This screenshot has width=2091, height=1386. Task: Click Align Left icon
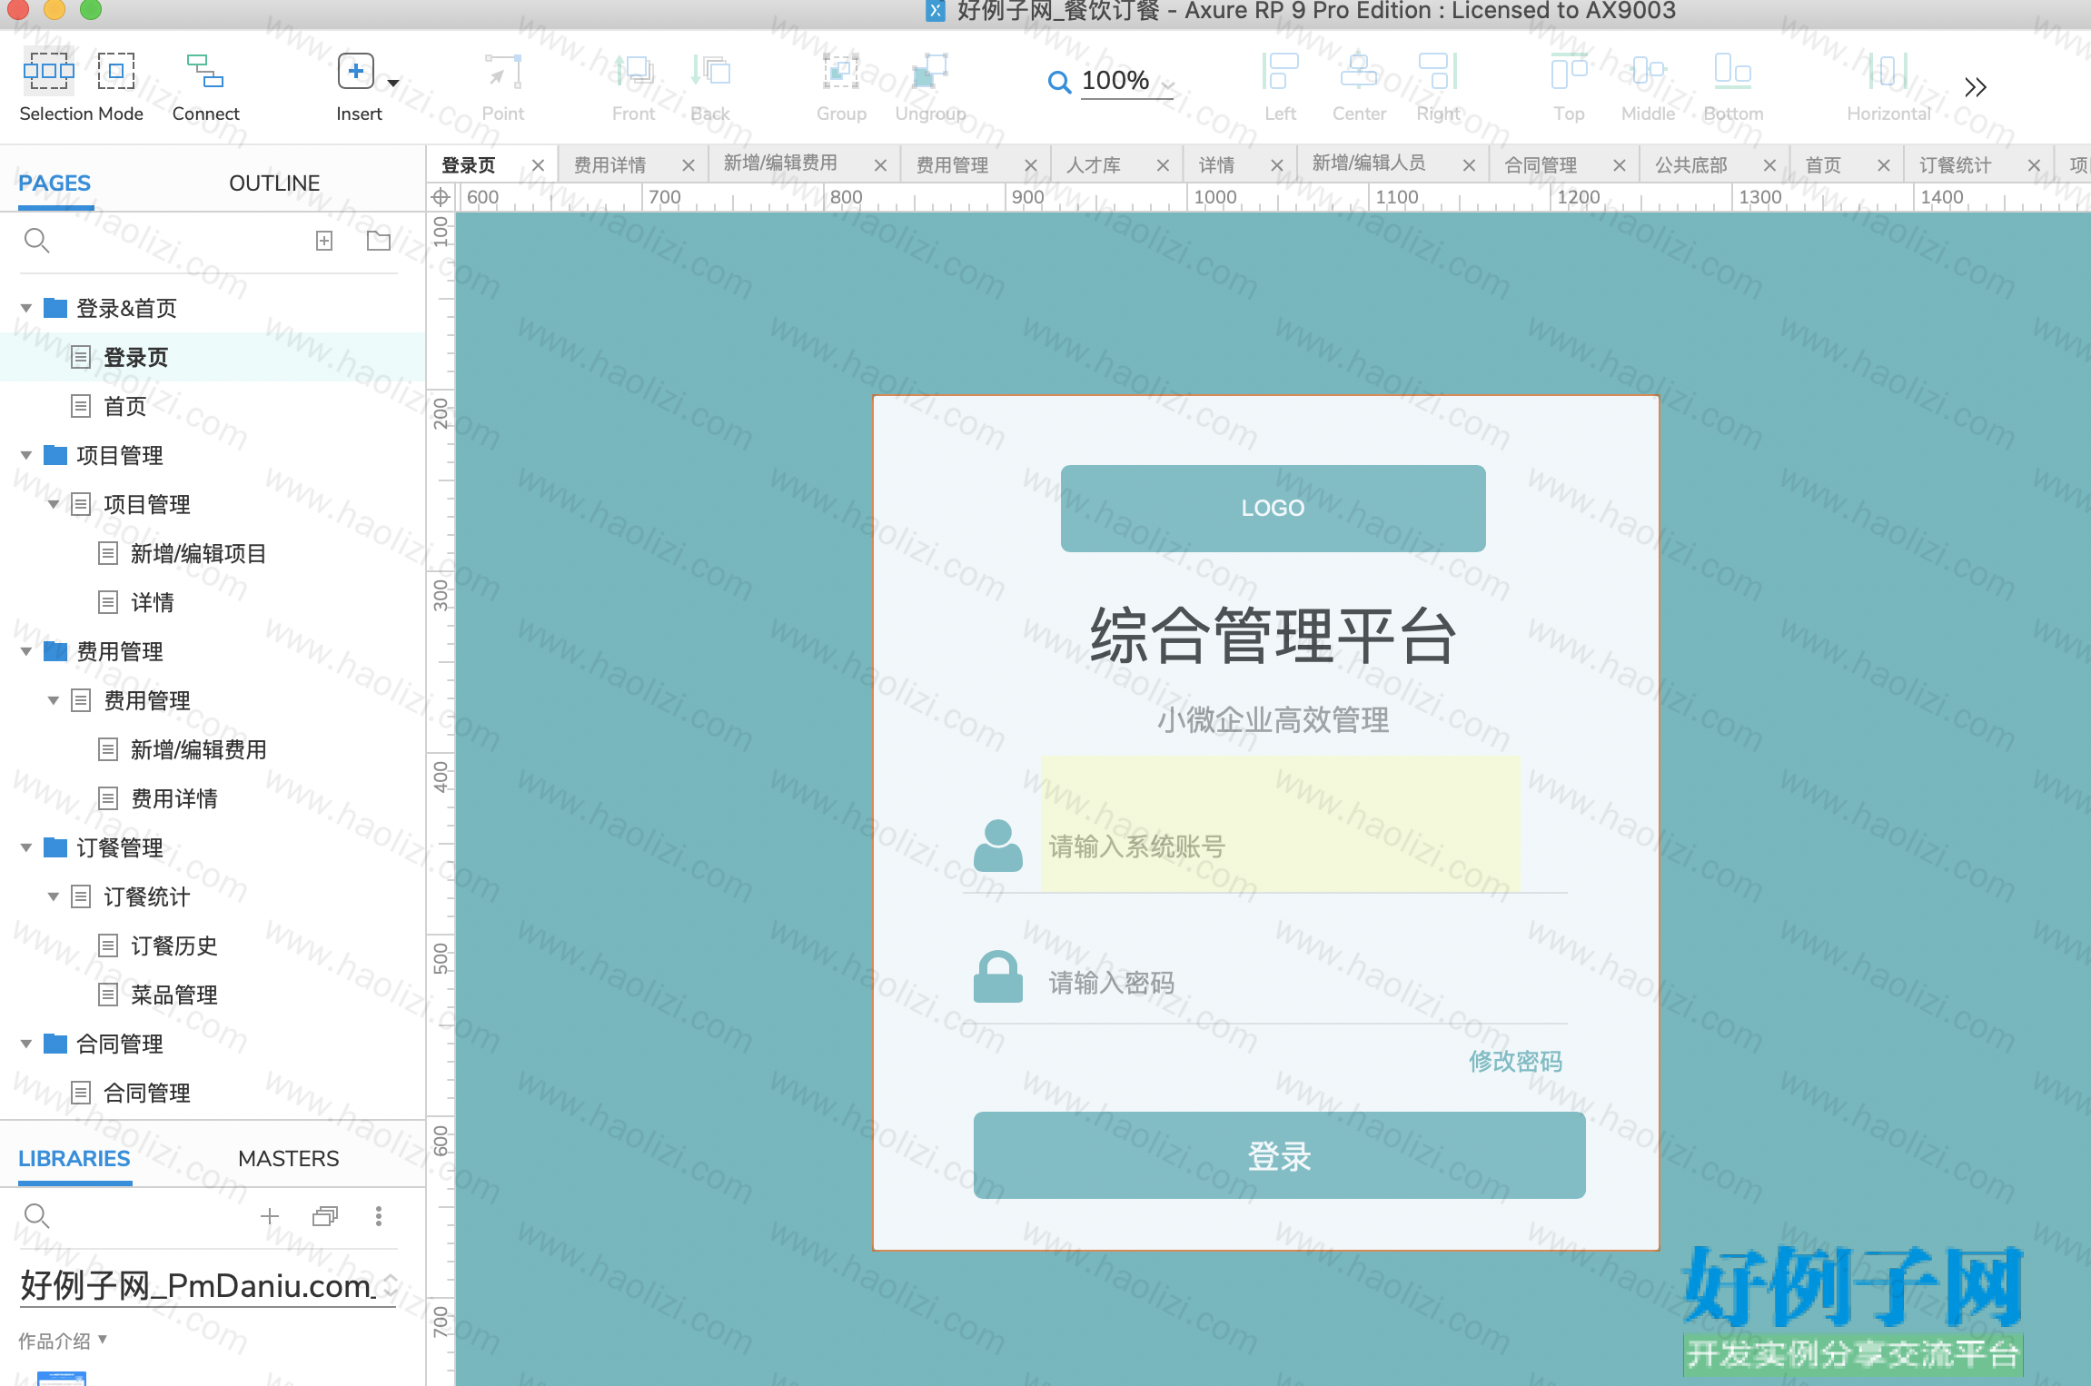1280,71
